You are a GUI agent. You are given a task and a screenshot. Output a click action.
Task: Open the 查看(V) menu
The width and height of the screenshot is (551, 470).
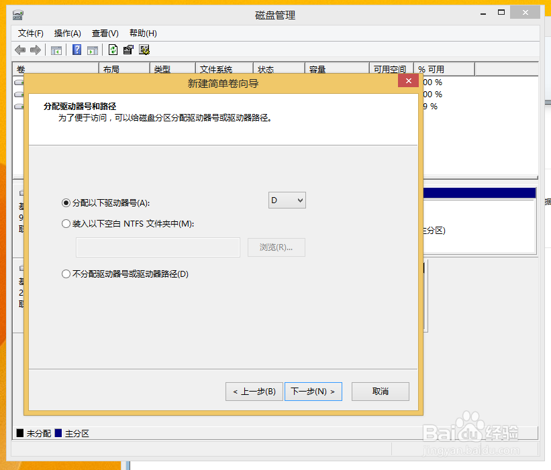(x=105, y=33)
